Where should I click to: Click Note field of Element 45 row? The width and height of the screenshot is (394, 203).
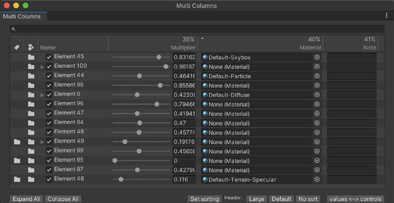(x=352, y=57)
